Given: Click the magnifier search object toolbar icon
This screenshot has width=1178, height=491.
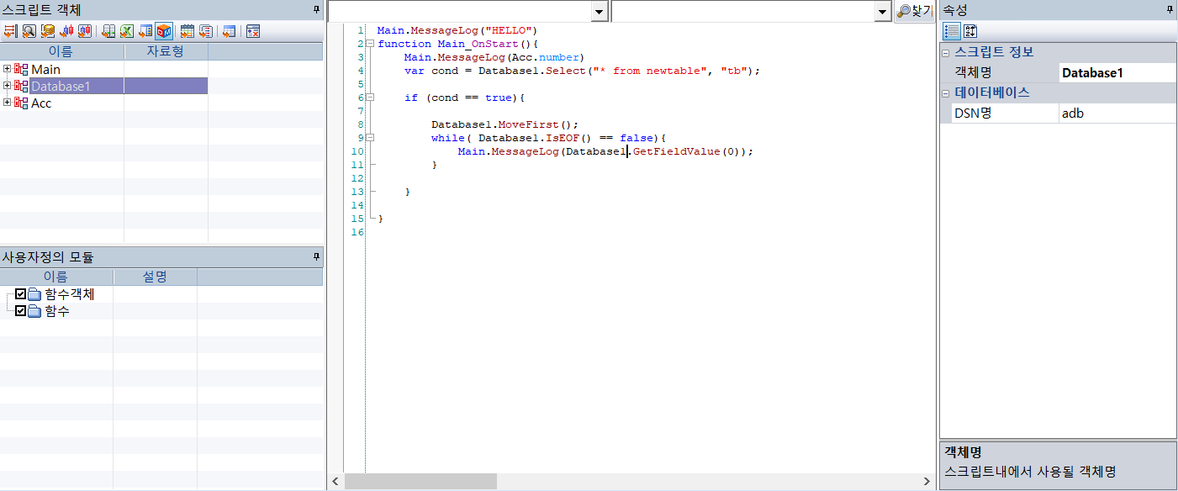Looking at the screenshot, I should point(29,31).
